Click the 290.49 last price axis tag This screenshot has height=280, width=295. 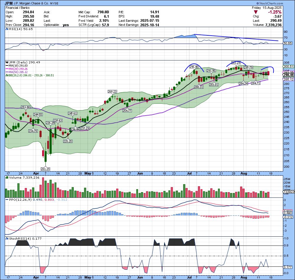289,75
